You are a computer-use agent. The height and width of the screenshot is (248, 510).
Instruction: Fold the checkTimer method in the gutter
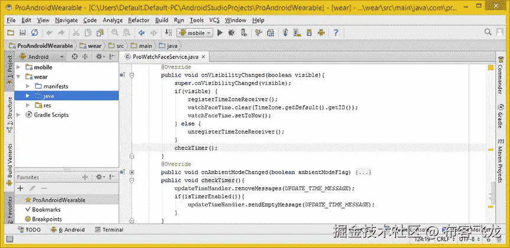[132, 181]
